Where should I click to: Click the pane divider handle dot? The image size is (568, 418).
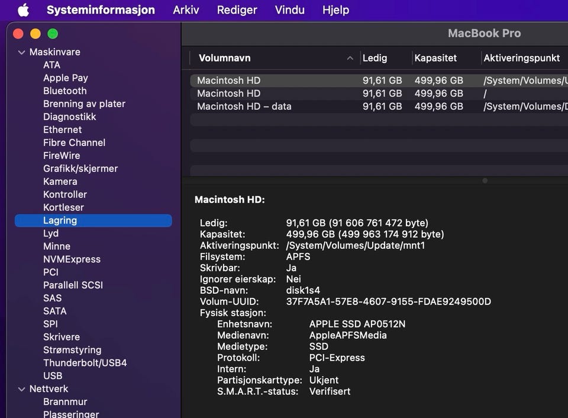click(x=485, y=180)
